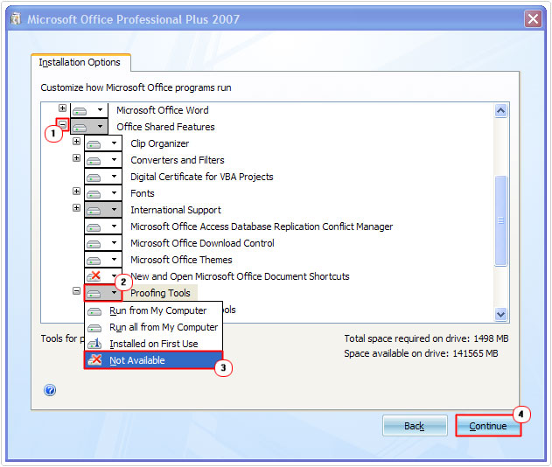Open install dropdown for Microsoft Office Download Control
The height and width of the screenshot is (467, 552).
[103, 243]
